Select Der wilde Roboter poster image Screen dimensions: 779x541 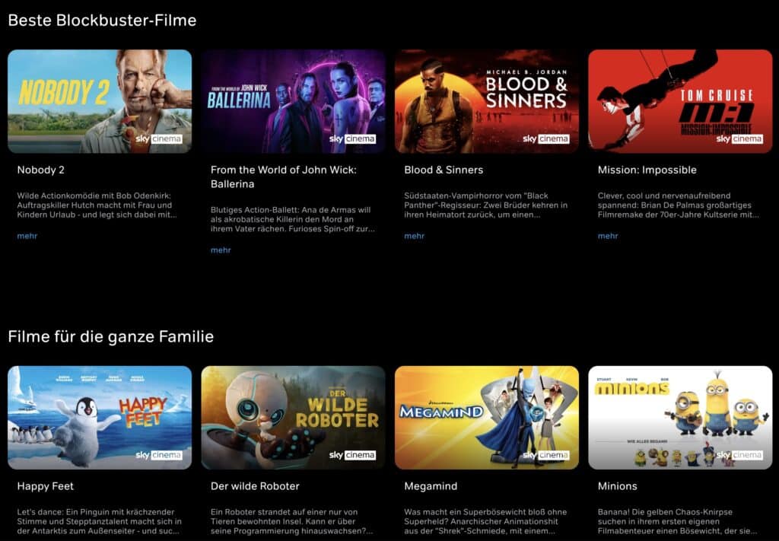pos(293,418)
